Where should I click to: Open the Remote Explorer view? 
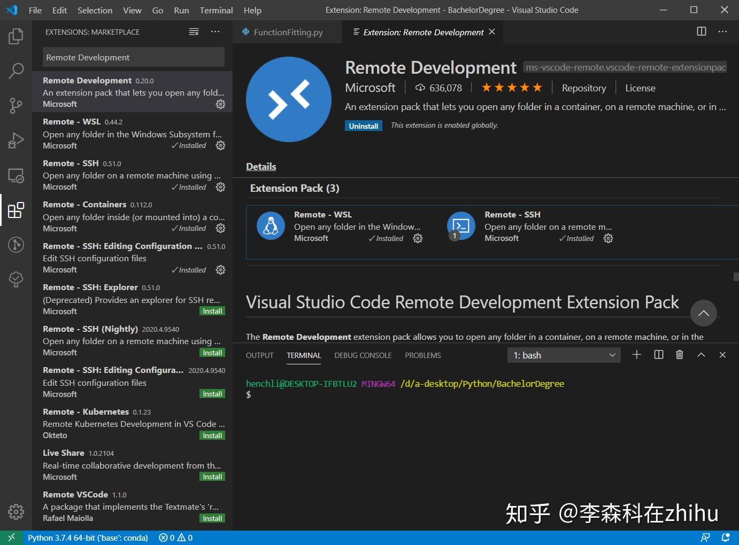coord(16,175)
